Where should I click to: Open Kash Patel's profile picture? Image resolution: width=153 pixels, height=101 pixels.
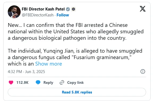click(x=14, y=12)
